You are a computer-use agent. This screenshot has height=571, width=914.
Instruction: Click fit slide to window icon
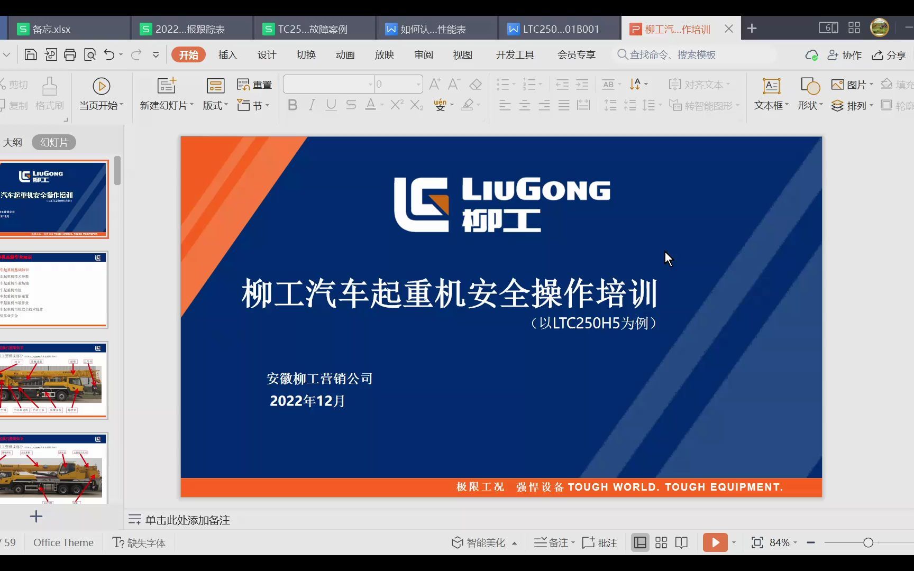click(x=757, y=542)
